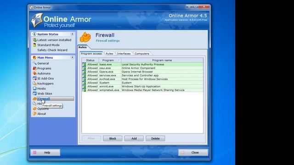Open the Rules sub-tab next to Program access
Screen dimensions: 294x165
tap(109, 54)
